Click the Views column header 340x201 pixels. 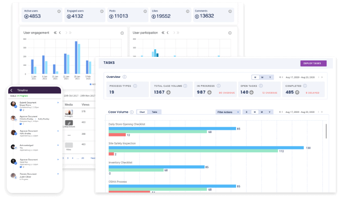click(x=85, y=104)
